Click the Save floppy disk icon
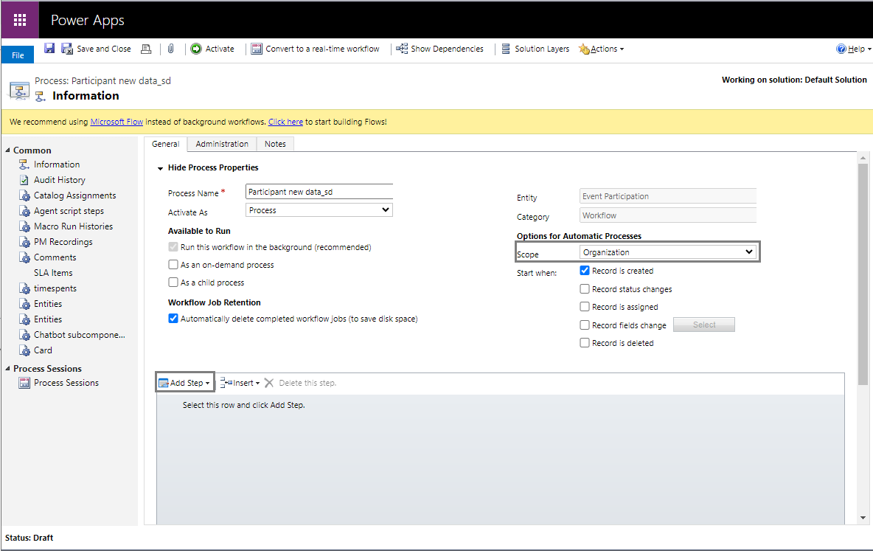 49,49
